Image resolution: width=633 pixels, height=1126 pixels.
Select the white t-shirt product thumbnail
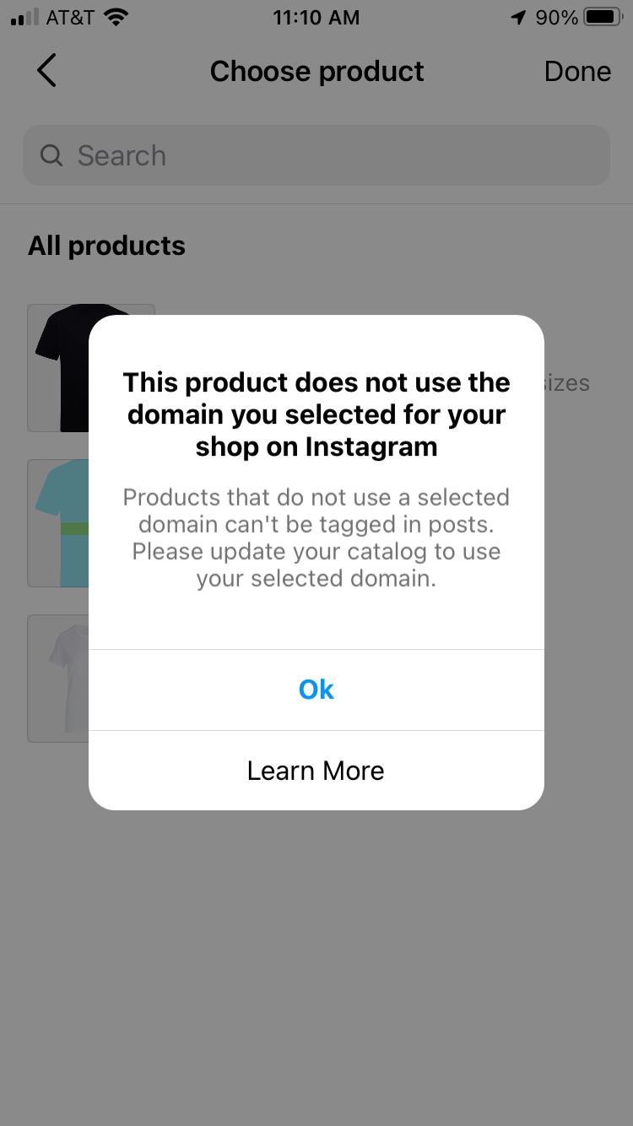click(59, 679)
